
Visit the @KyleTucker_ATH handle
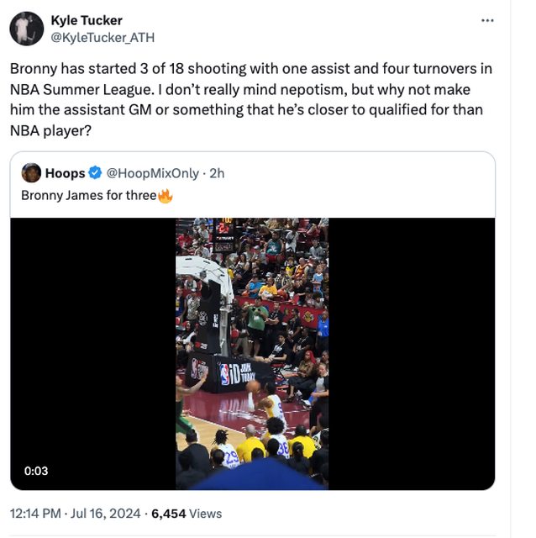click(102, 38)
